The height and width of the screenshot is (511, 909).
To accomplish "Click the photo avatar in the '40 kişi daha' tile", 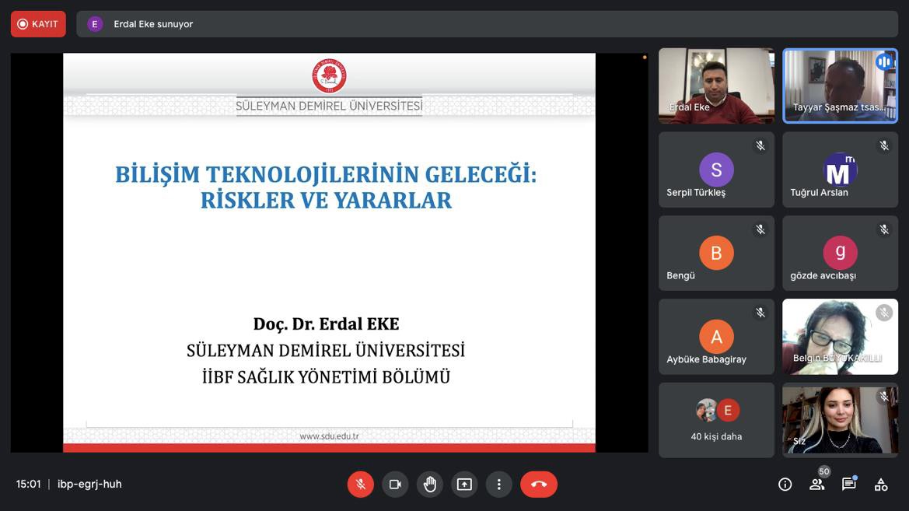I will tap(707, 411).
